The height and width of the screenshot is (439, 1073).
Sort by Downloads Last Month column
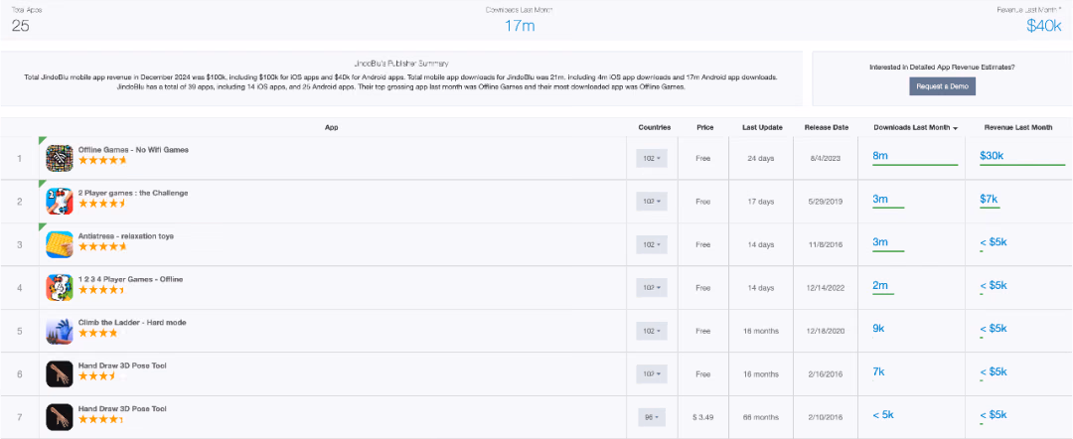915,127
